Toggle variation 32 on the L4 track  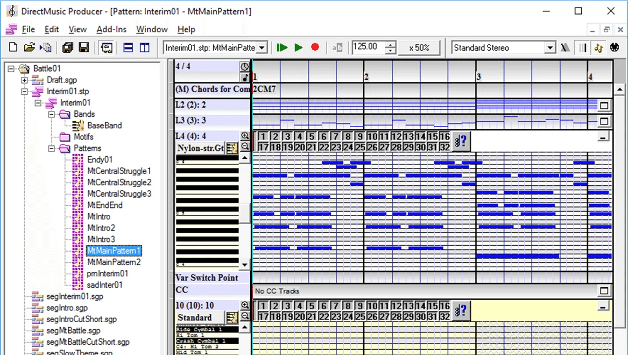[x=444, y=147]
